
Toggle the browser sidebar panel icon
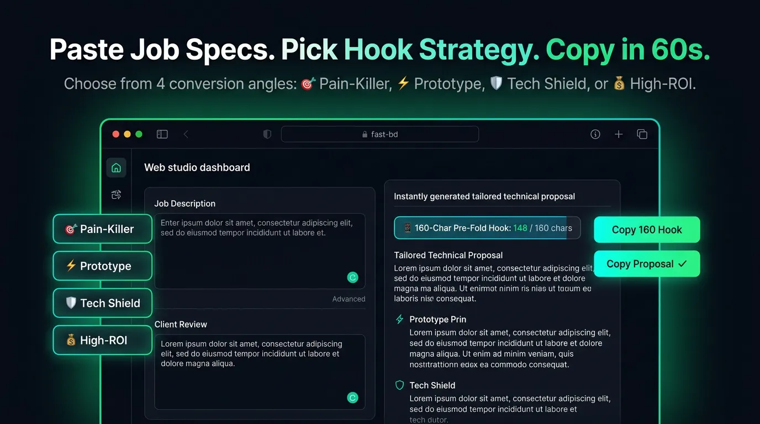(x=162, y=134)
